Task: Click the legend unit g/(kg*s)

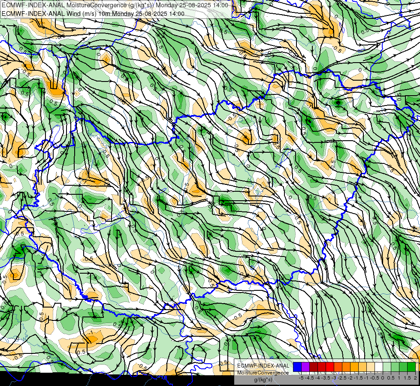Action: click(x=263, y=380)
